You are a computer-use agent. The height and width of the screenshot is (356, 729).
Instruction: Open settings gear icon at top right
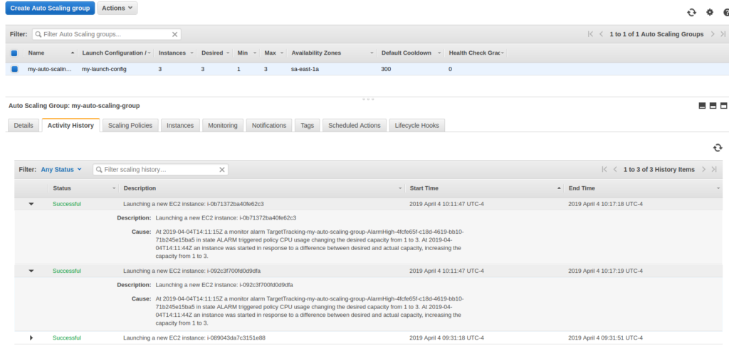point(710,13)
